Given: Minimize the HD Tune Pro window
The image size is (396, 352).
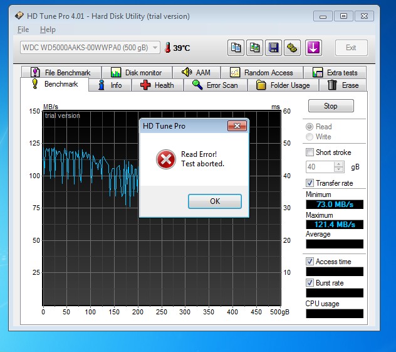Looking at the screenshot, I should pos(323,16).
